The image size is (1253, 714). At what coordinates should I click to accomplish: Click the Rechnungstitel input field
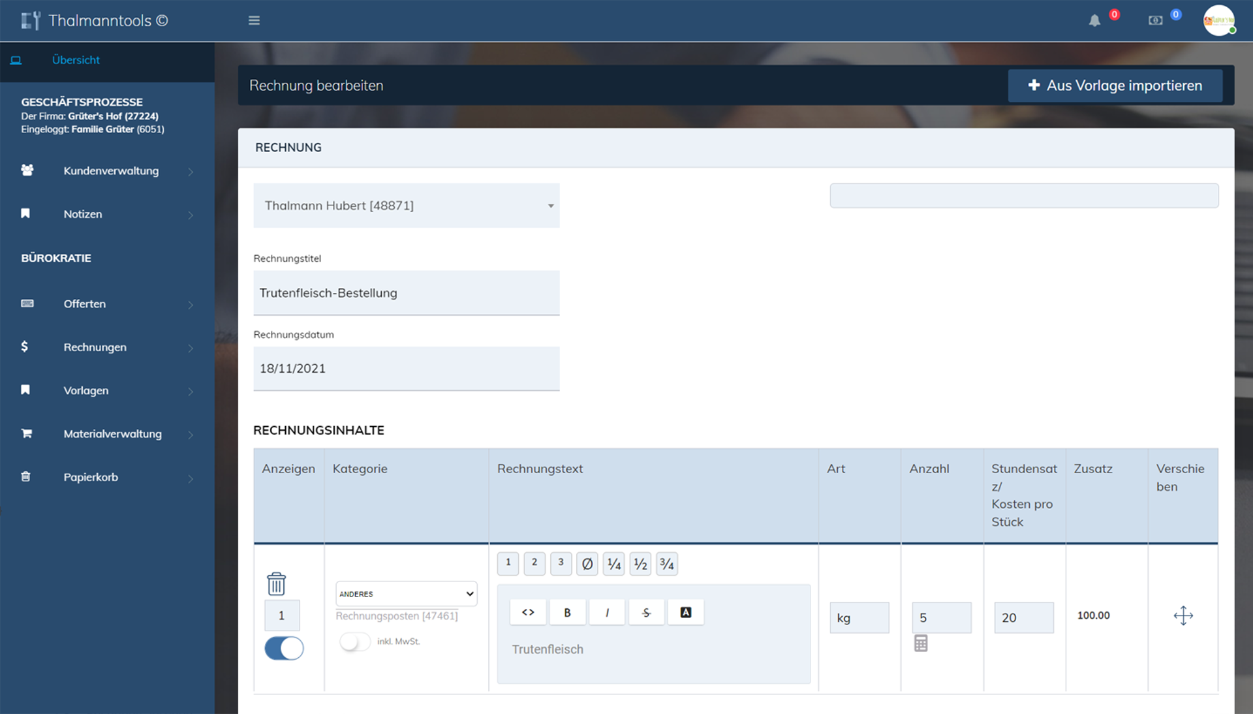(406, 293)
